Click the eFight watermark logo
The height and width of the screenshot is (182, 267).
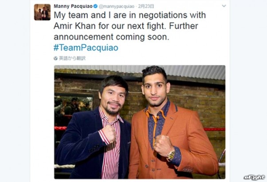(x=255, y=178)
